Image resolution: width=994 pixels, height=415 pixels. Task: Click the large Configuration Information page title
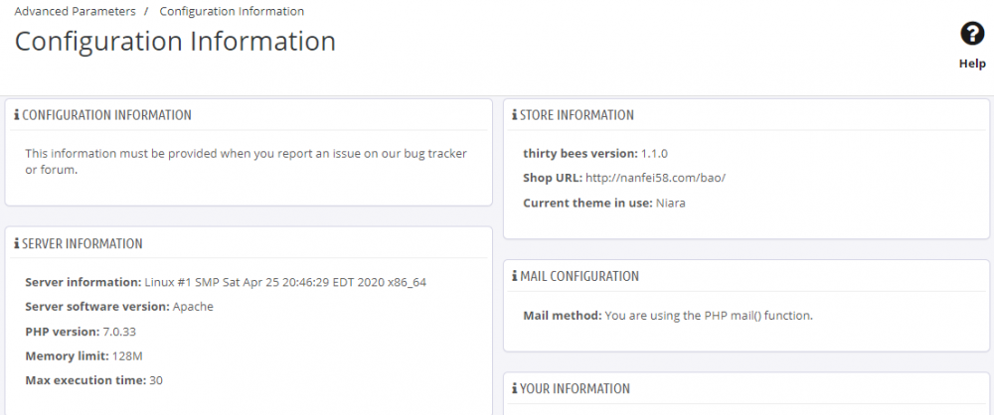click(x=175, y=42)
